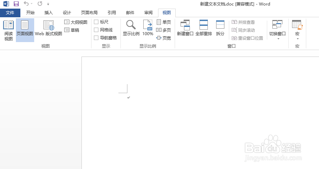Switch to the 引用 tab
The height and width of the screenshot is (169, 319).
tap(112, 13)
